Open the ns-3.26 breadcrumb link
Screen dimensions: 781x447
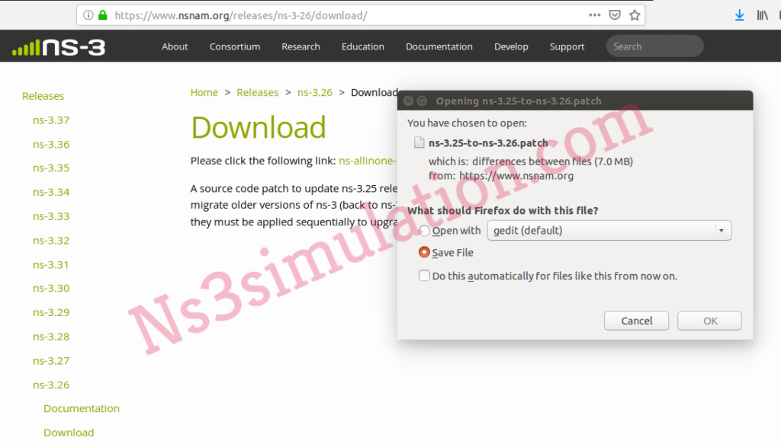click(315, 92)
